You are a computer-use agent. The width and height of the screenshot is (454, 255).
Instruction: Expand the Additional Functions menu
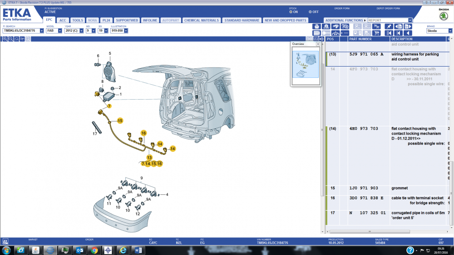[345, 20]
